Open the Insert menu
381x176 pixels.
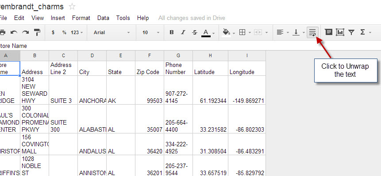click(x=58, y=18)
